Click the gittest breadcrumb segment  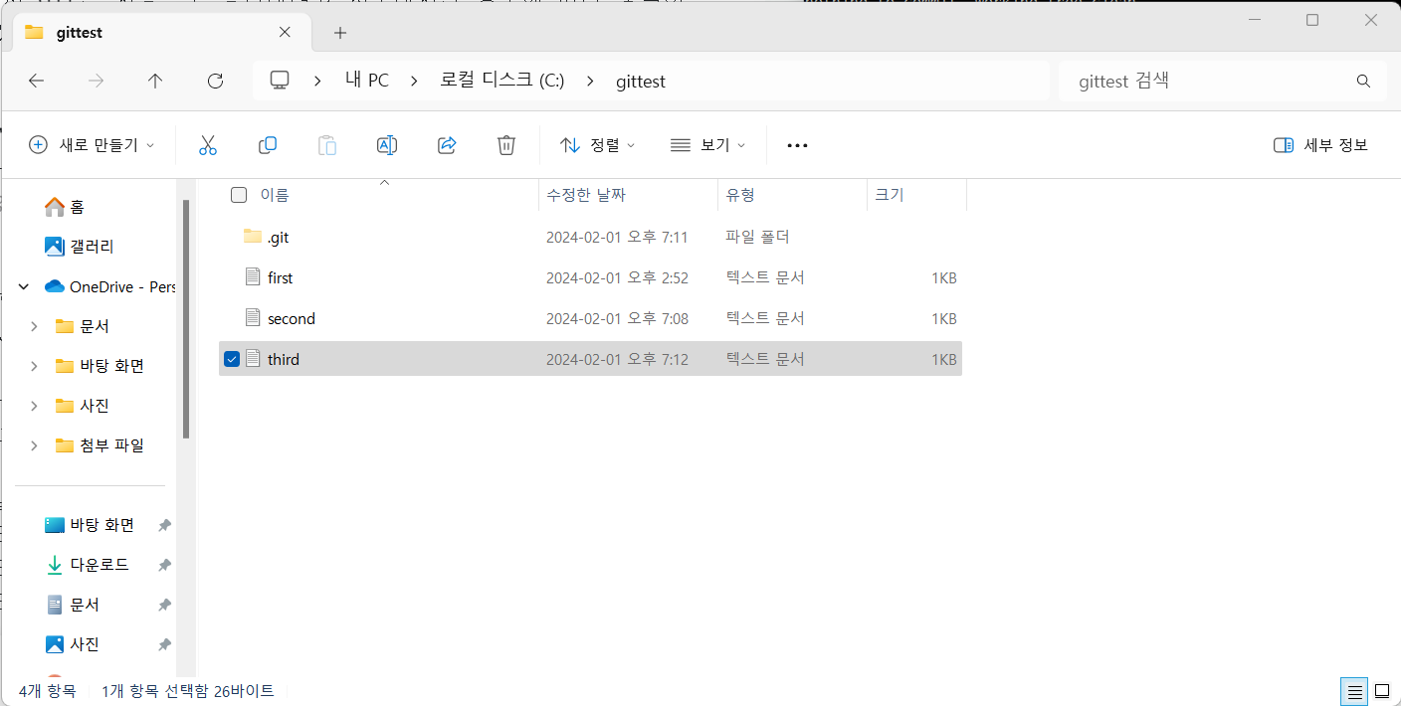click(641, 82)
